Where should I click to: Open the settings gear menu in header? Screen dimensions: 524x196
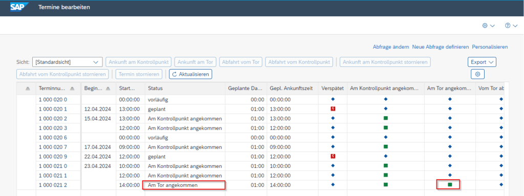pyautogui.click(x=488, y=26)
